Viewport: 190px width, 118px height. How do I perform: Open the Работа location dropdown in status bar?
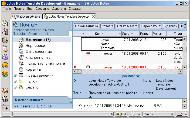(158, 114)
